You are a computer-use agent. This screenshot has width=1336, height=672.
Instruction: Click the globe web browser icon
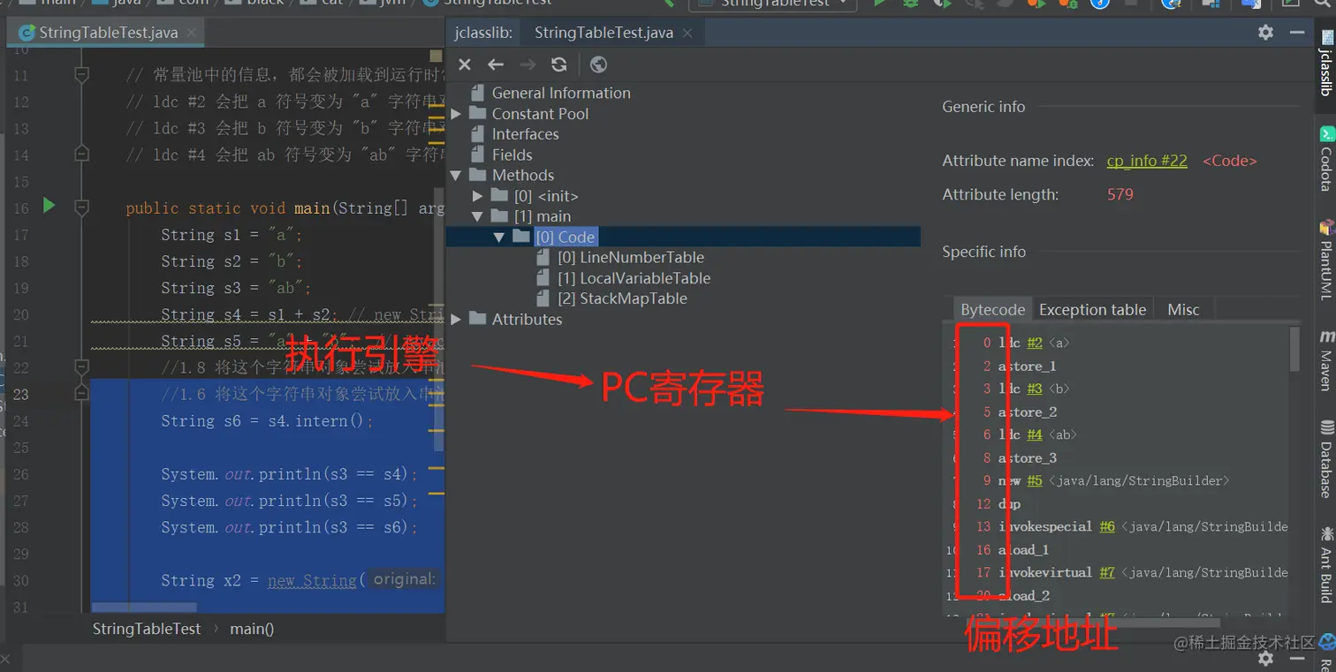pos(598,64)
